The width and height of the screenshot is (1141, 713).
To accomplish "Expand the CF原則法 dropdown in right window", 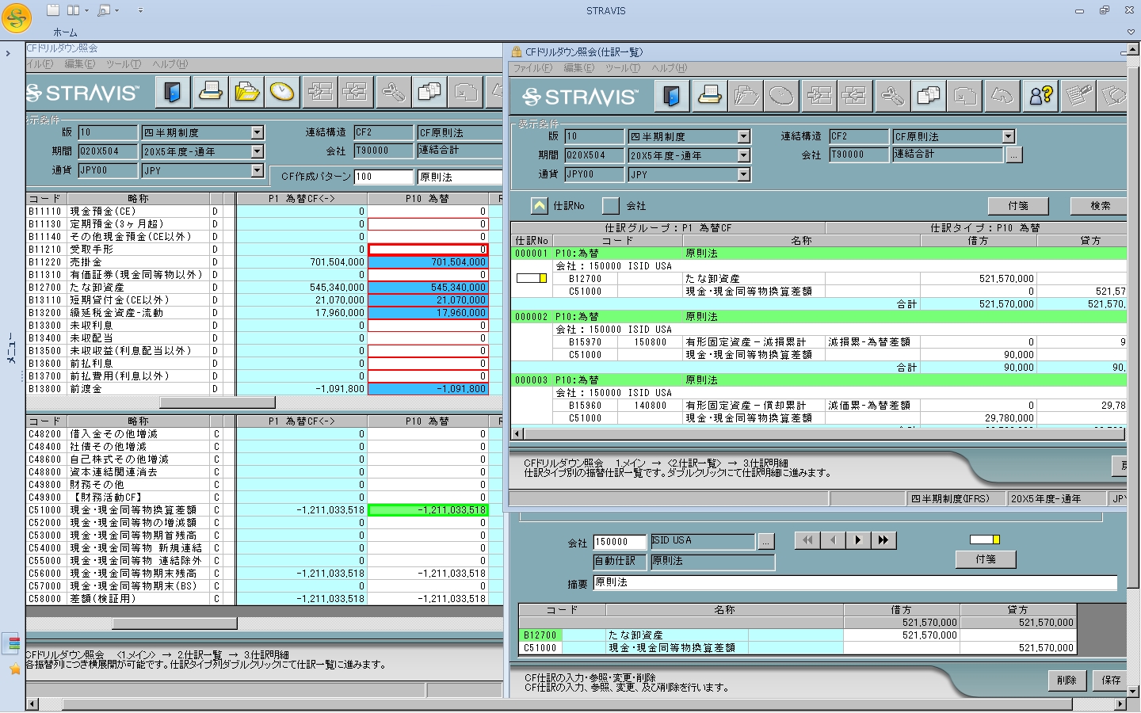I will 1008,136.
